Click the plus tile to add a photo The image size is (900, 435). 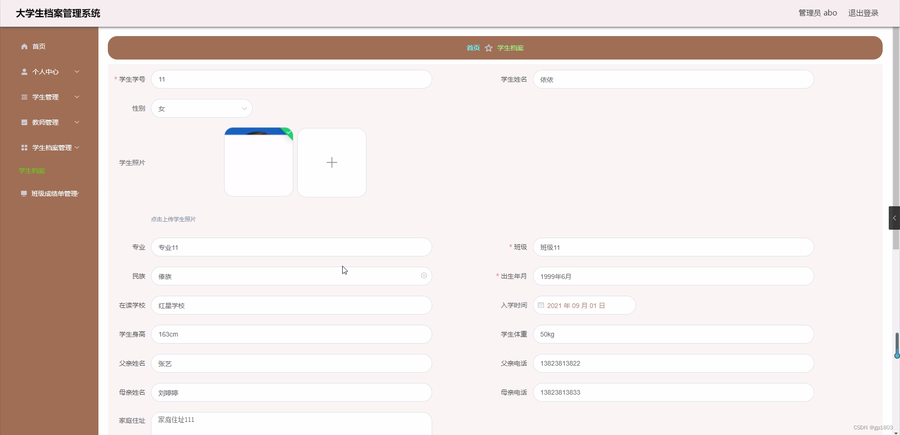pyautogui.click(x=331, y=162)
